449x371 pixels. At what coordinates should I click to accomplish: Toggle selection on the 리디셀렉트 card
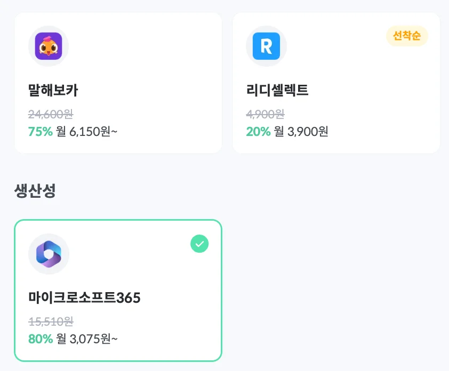336,83
